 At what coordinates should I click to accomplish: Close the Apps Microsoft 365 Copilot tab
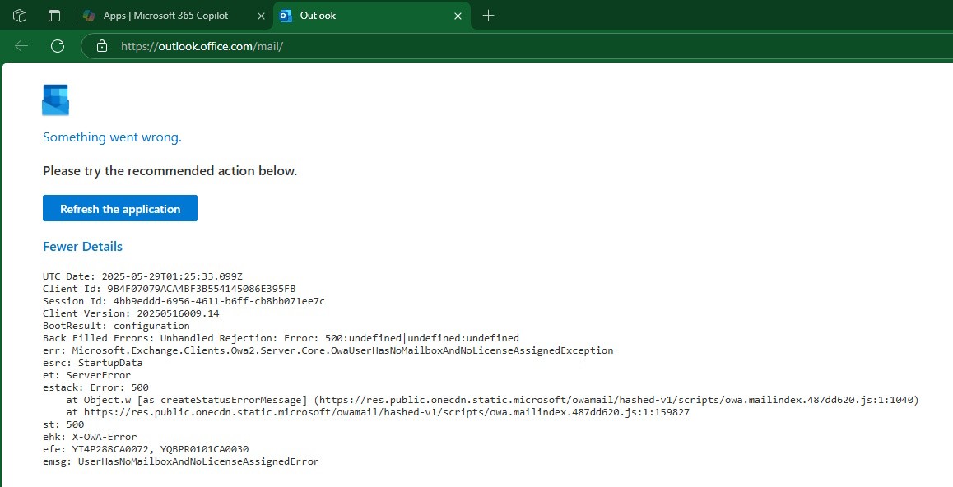(262, 16)
